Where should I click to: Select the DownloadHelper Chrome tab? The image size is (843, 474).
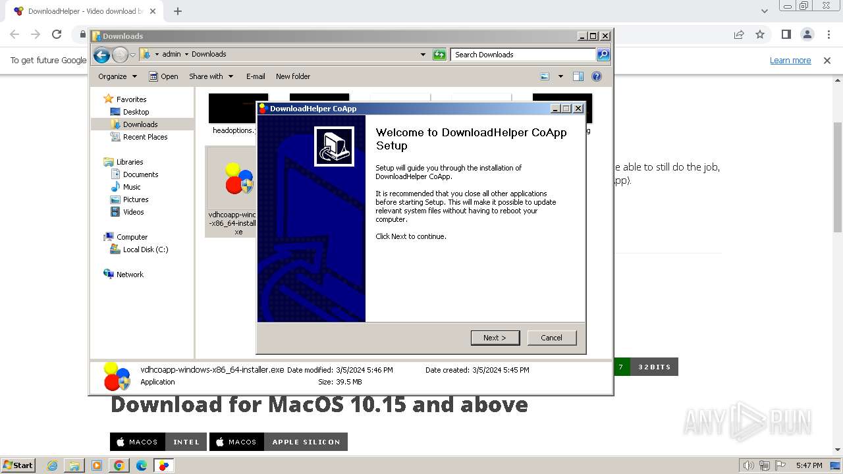86,11
